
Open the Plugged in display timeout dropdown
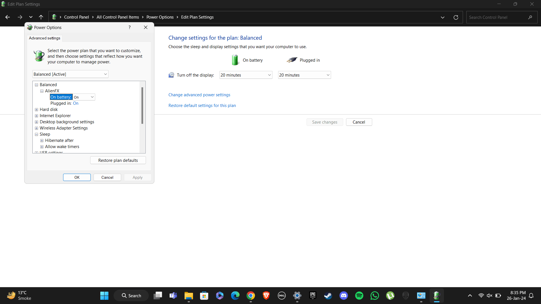(x=304, y=75)
